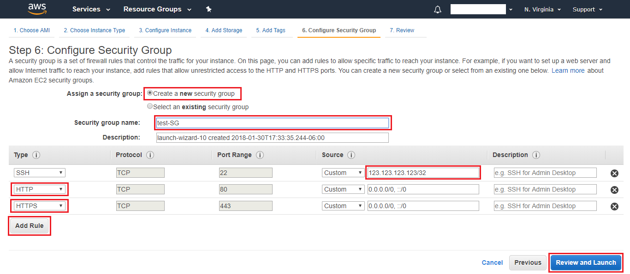This screenshot has width=630, height=274.
Task: Click info icon next to Type header
Action: pyautogui.click(x=36, y=155)
